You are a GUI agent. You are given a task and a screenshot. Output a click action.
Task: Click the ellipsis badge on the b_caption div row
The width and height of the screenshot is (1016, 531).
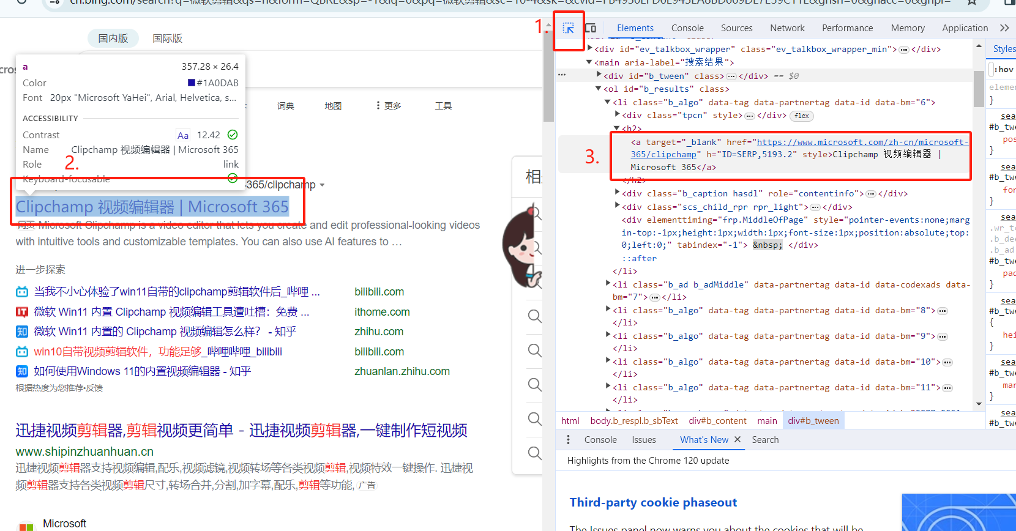click(871, 194)
